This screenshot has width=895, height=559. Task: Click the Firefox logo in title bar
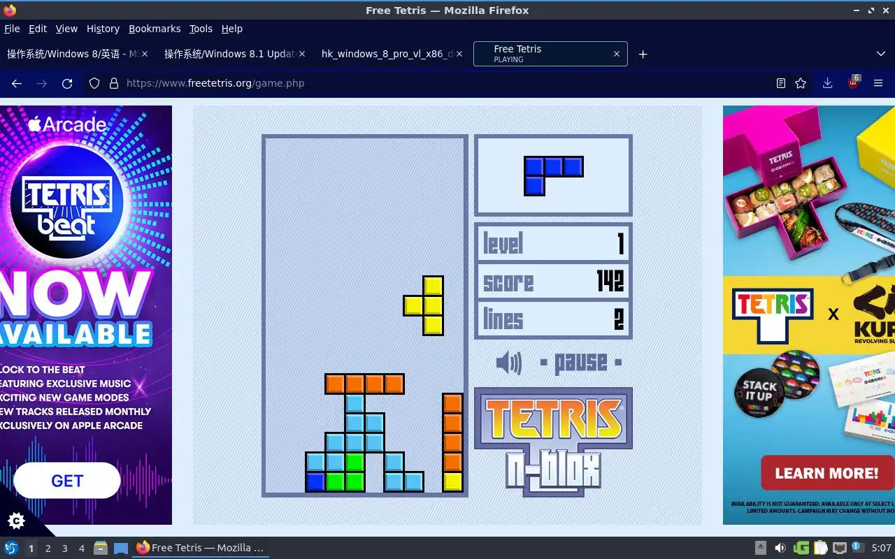tap(10, 10)
